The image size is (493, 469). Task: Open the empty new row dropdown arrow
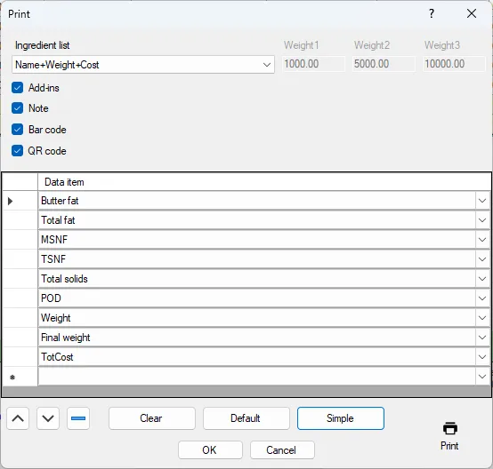tap(482, 376)
